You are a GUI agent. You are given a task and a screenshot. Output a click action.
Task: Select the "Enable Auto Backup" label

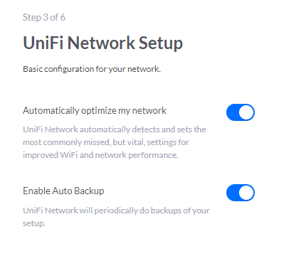(x=63, y=191)
